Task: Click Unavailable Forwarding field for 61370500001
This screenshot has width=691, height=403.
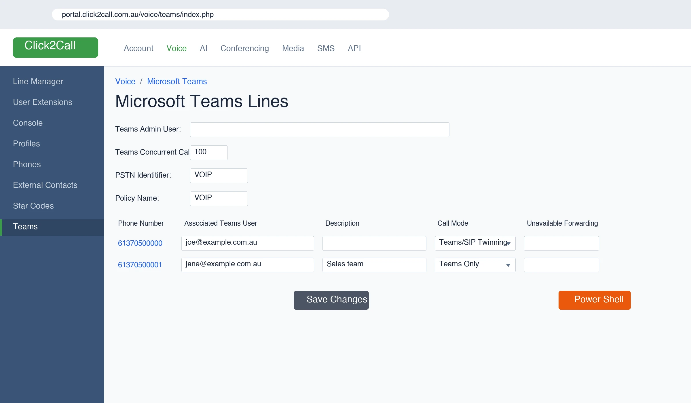Action: point(561,265)
